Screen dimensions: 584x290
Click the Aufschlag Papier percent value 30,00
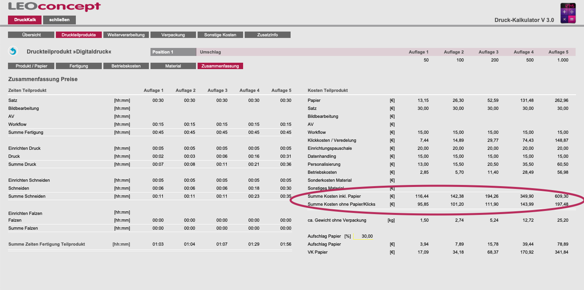pos(367,236)
